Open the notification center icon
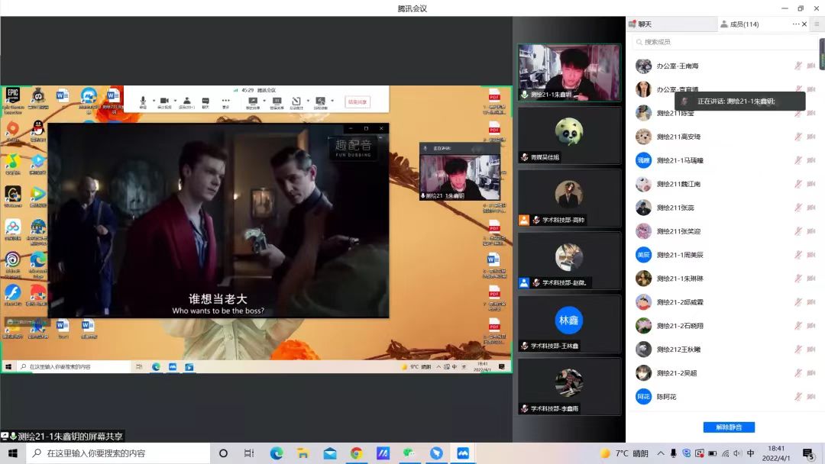Image resolution: width=825 pixels, height=464 pixels. pos(808,453)
